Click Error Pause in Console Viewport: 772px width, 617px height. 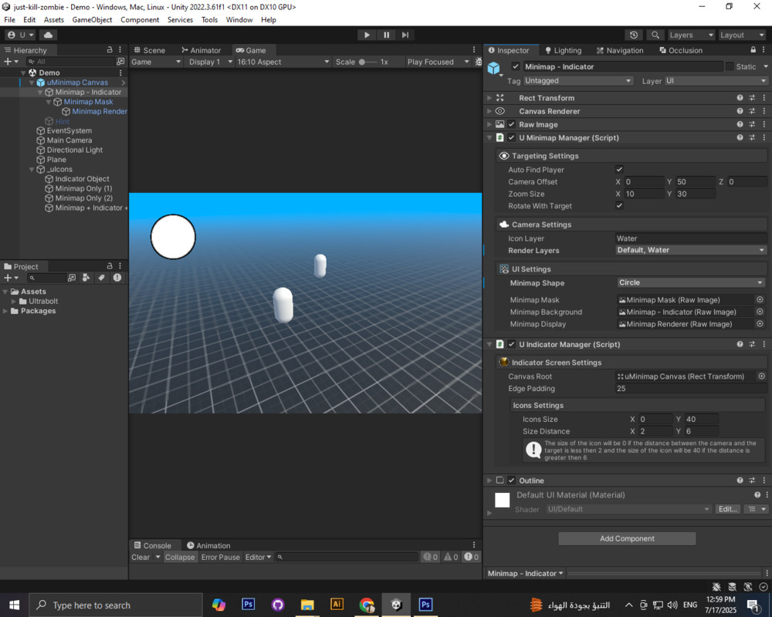pyautogui.click(x=220, y=557)
